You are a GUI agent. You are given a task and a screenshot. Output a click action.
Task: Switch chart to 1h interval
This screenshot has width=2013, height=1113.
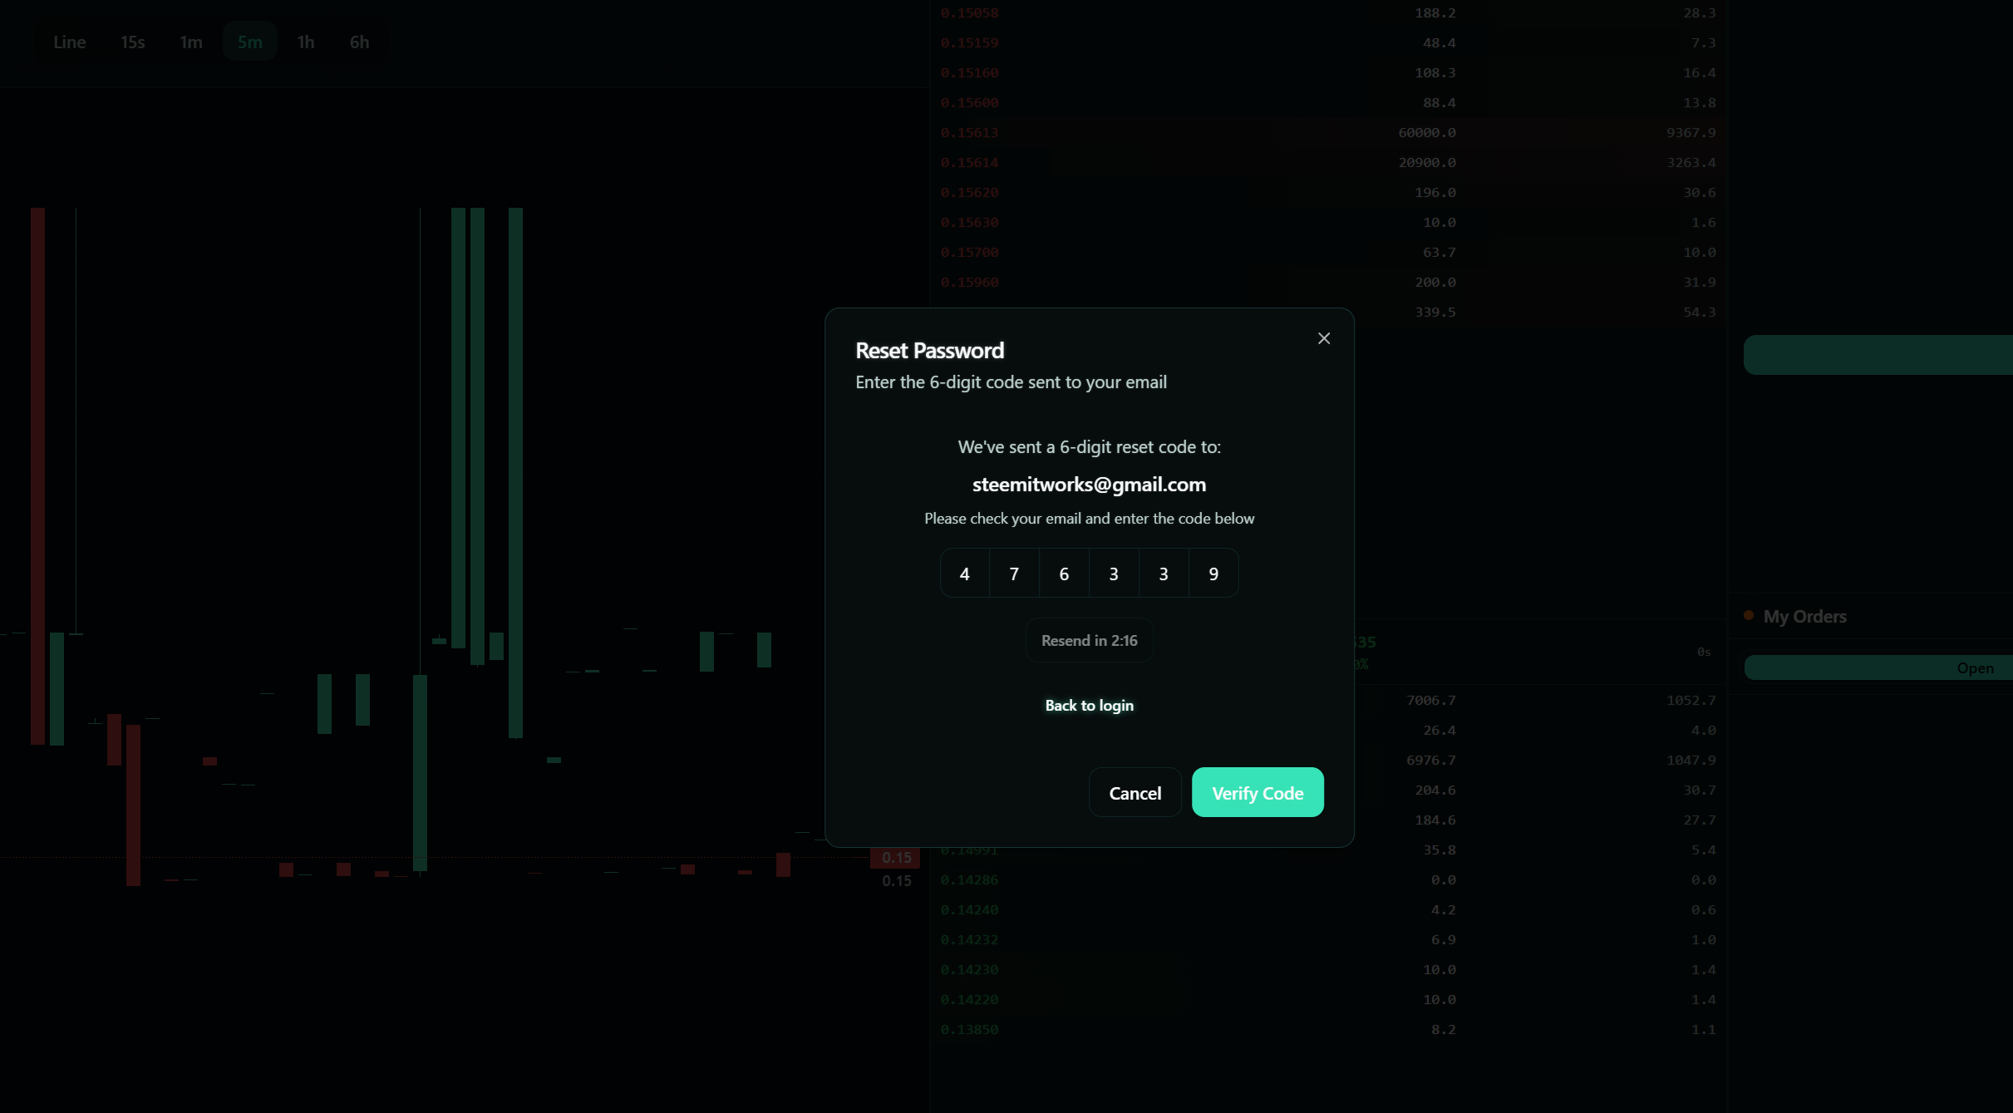coord(306,42)
